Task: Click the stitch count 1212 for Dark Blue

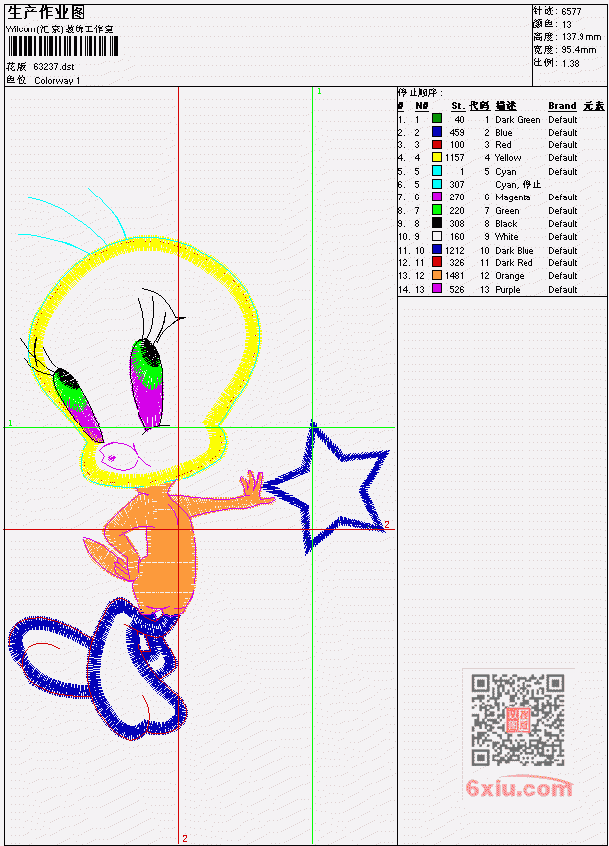Action: [454, 251]
